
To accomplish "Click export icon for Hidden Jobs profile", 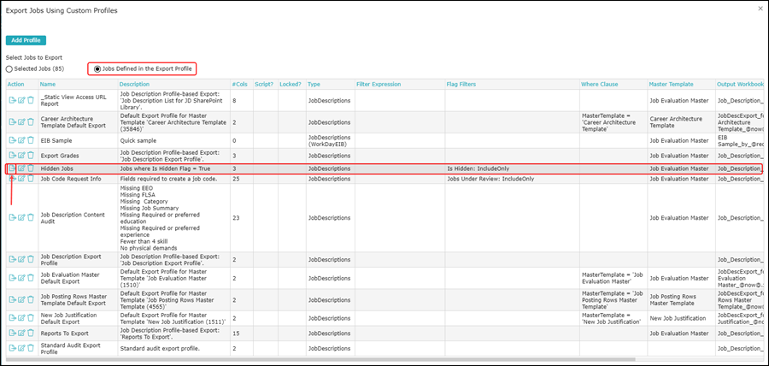I will [x=12, y=169].
